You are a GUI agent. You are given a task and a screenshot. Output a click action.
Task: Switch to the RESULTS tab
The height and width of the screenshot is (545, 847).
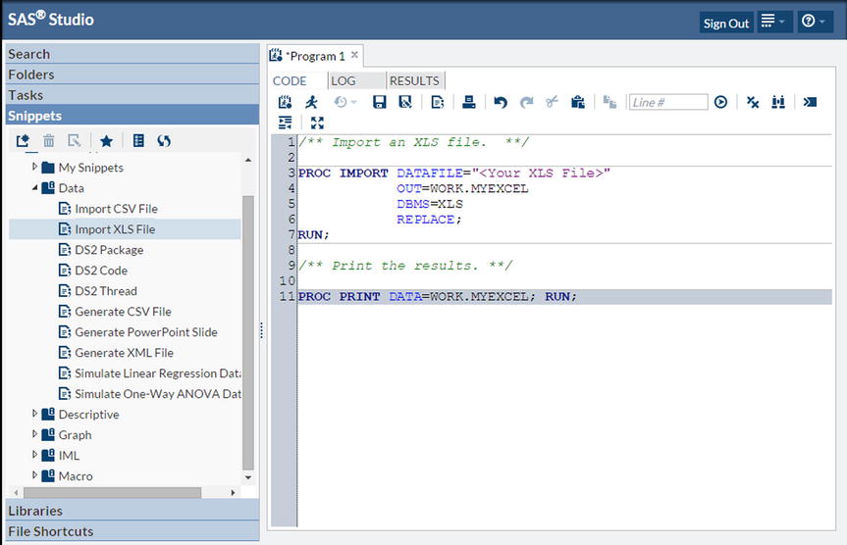pyautogui.click(x=415, y=81)
